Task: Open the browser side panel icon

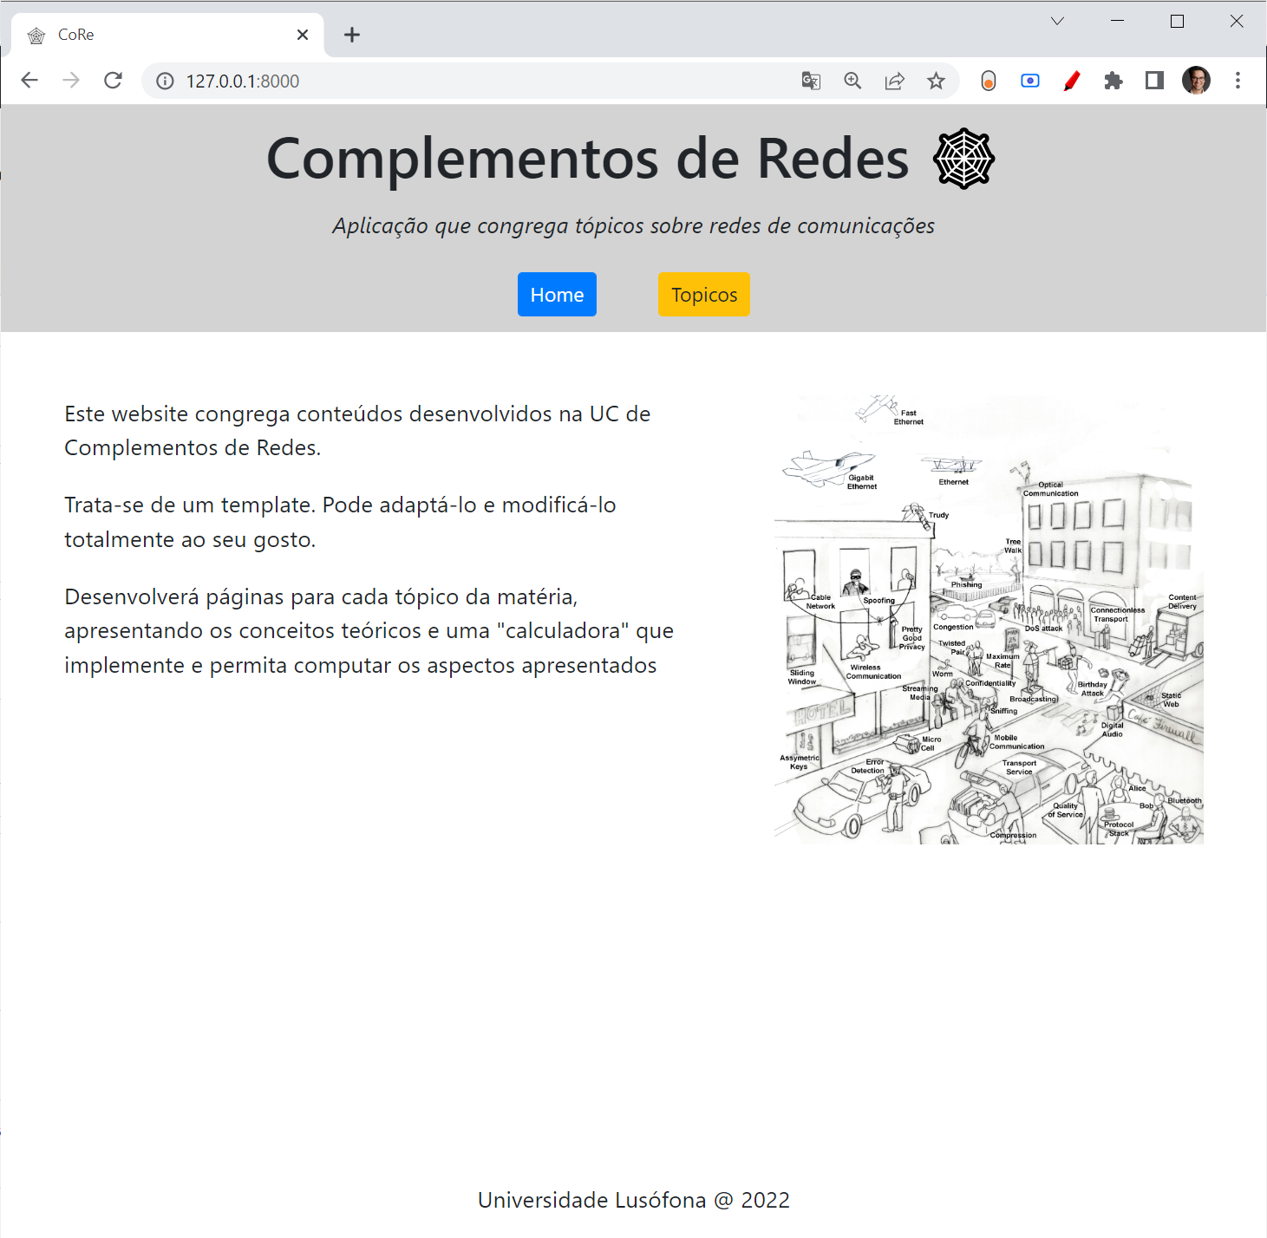Action: [x=1153, y=81]
